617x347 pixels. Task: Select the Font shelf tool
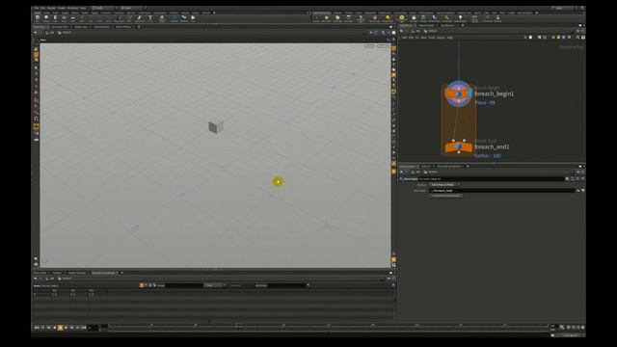pyautogui.click(x=150, y=18)
